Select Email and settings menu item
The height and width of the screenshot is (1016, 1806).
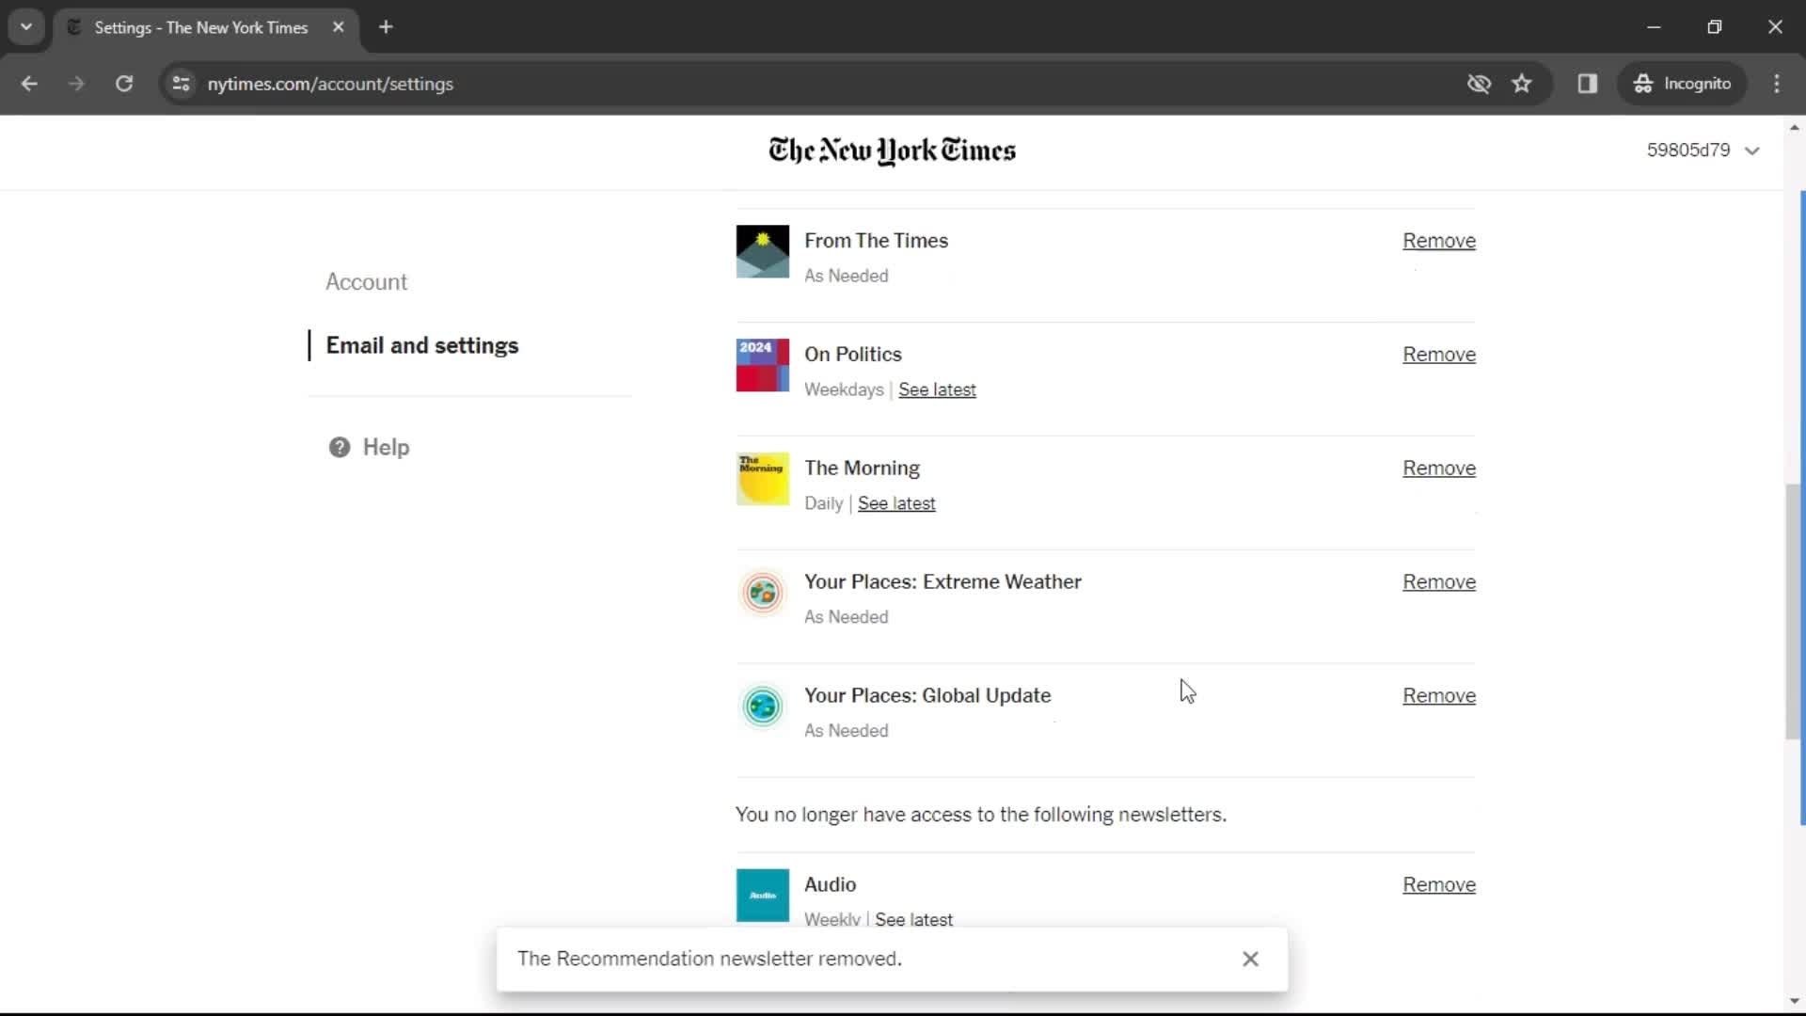423,345
